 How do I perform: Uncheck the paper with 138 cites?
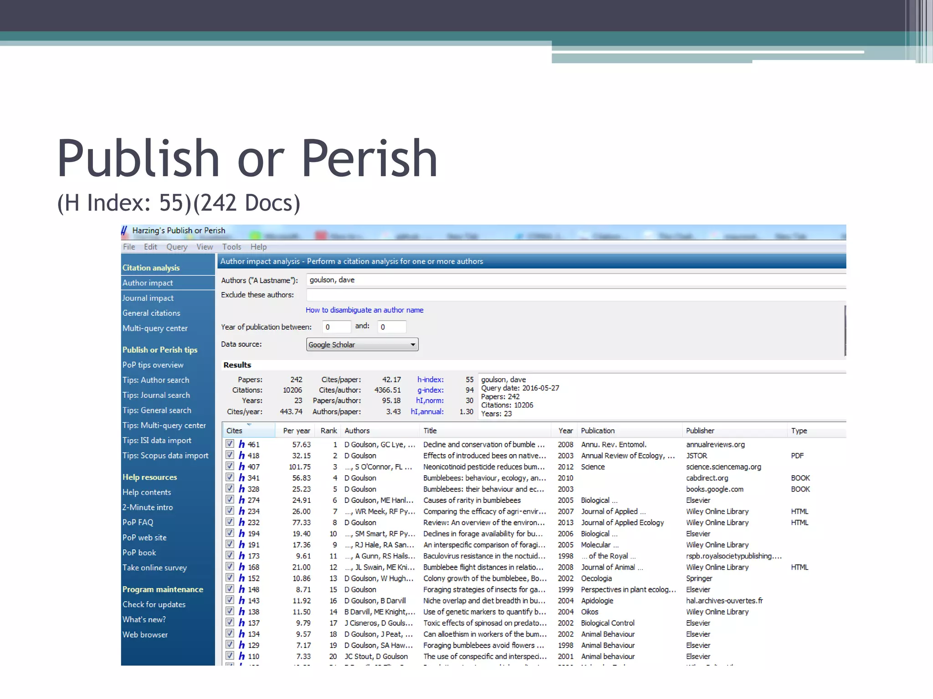pos(230,611)
